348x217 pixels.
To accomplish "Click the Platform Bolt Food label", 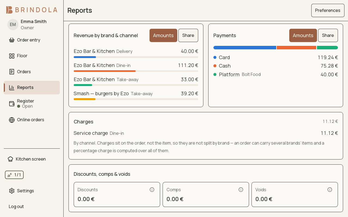I will (240, 74).
